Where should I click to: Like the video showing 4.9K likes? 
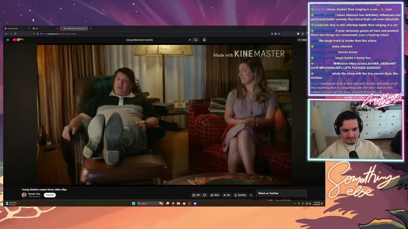click(x=196, y=195)
